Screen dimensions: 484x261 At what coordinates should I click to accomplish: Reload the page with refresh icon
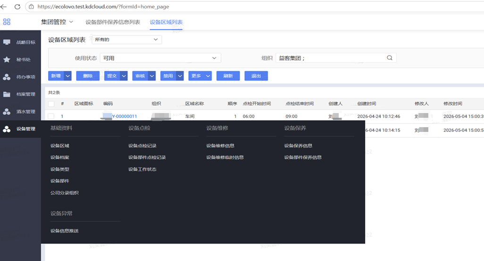(x=17, y=7)
